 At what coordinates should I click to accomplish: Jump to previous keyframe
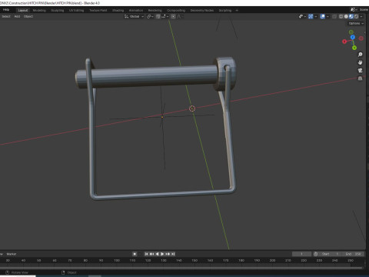(x=151, y=254)
